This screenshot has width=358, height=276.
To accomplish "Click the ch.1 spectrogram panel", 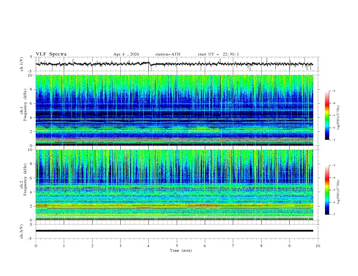I will point(174,110).
